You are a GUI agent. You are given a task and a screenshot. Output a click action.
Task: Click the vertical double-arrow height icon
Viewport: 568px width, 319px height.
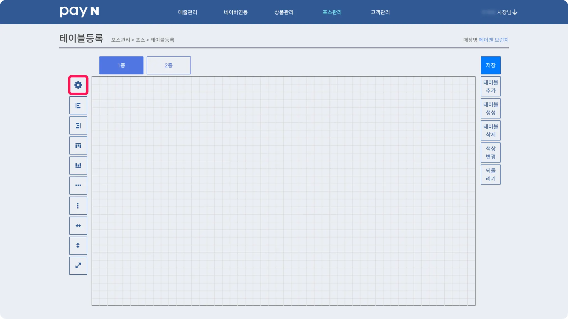point(78,246)
